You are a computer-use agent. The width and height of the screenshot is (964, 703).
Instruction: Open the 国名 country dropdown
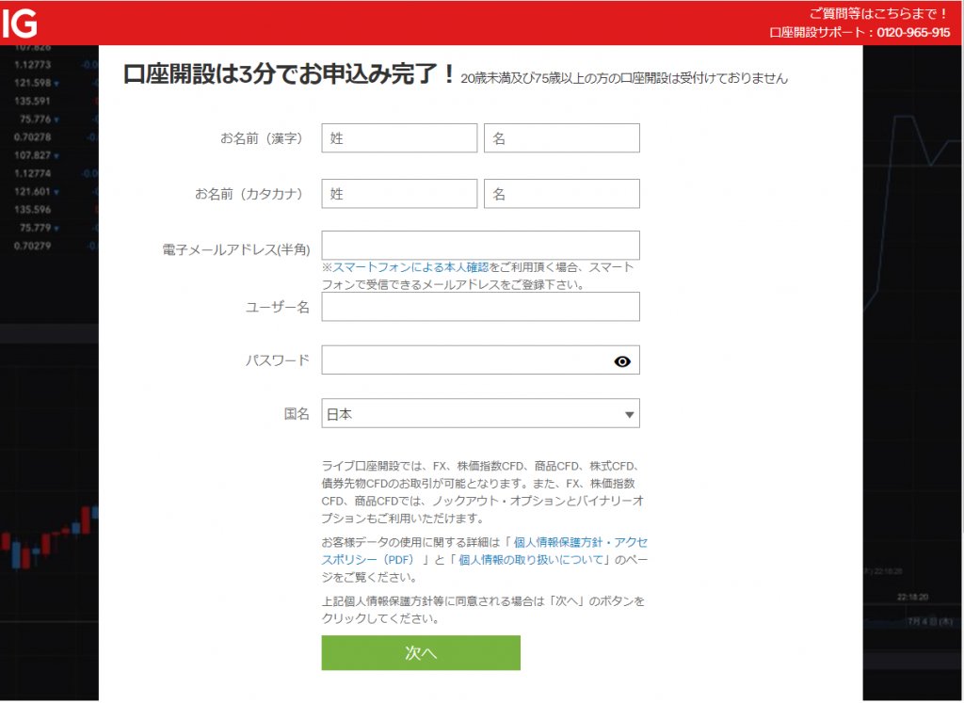480,413
